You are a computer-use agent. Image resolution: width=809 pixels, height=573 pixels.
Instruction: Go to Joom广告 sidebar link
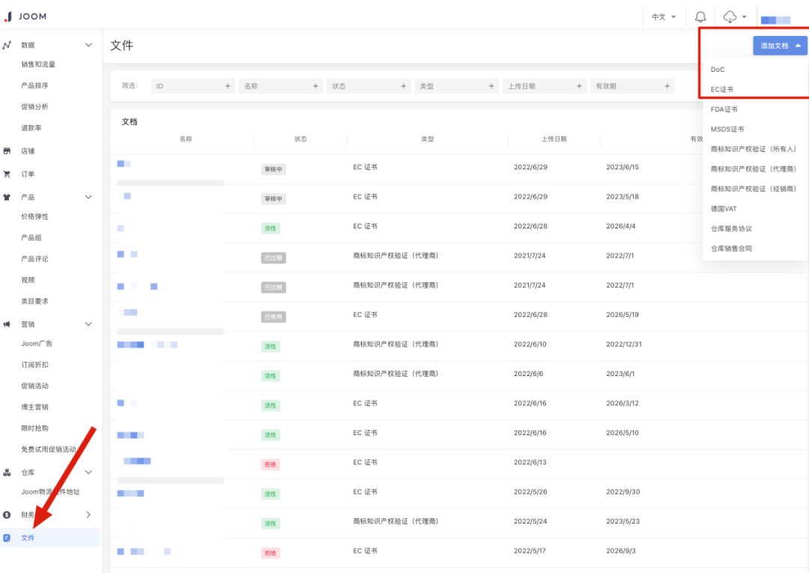pyautogui.click(x=37, y=344)
